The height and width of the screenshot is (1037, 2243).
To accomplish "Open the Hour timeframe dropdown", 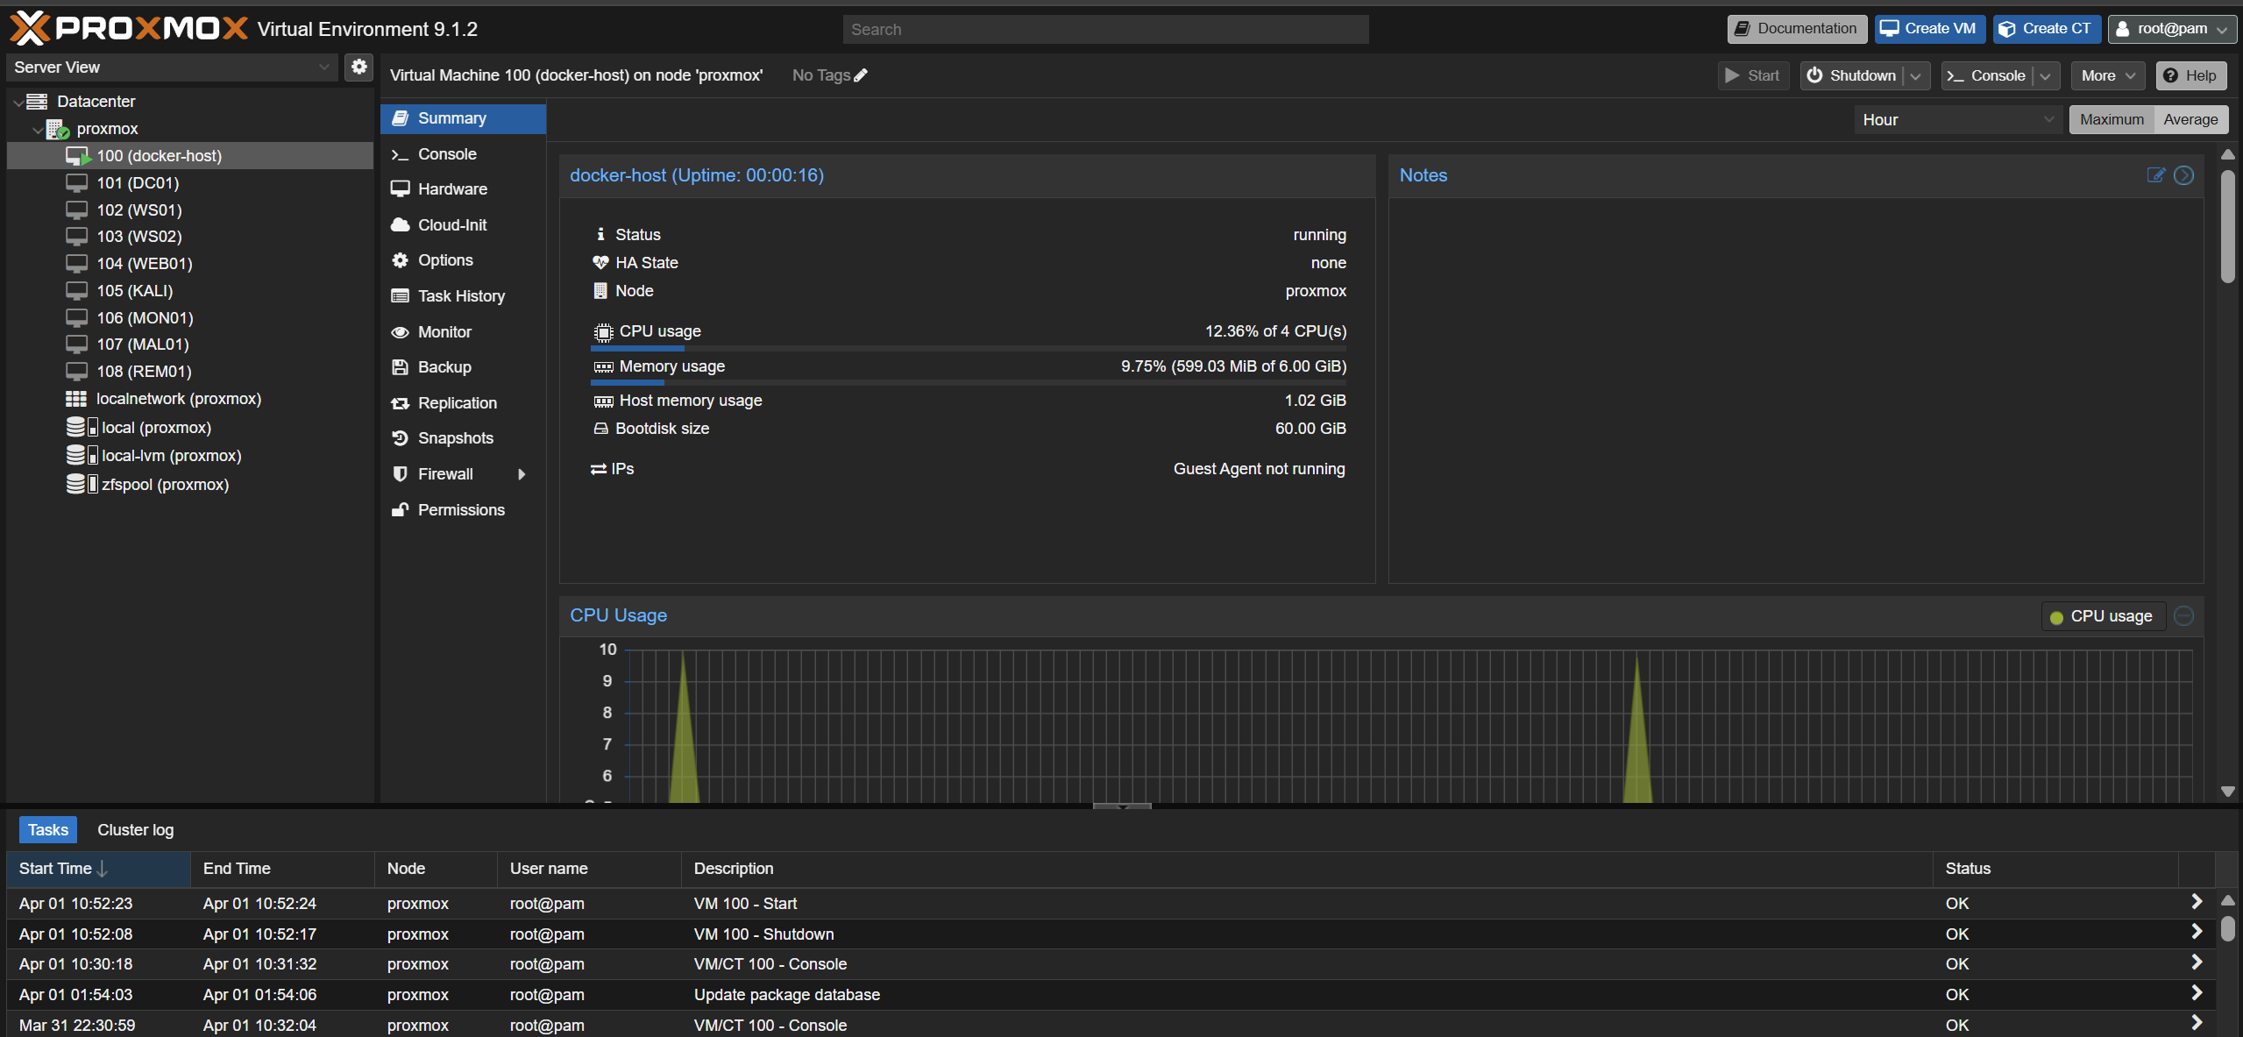I will [x=1956, y=119].
